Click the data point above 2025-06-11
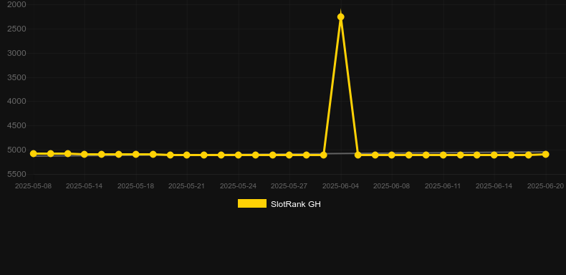Screen dimensions: 566x275 (443, 155)
